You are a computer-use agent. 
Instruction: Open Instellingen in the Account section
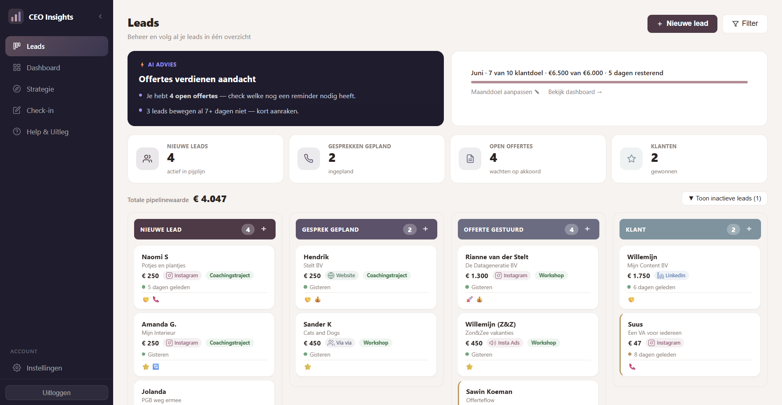[x=57, y=368]
